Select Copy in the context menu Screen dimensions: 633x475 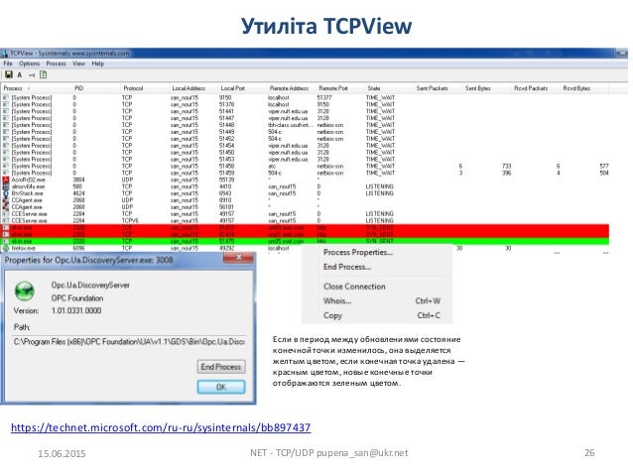coord(332,315)
